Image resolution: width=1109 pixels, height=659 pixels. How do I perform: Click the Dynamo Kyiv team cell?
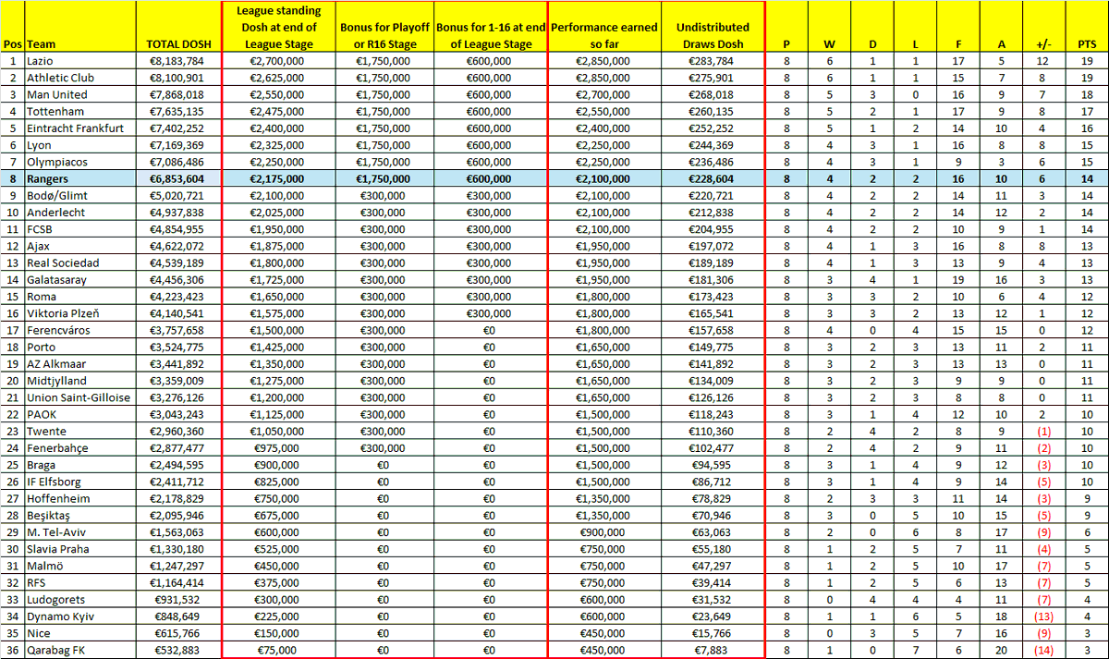click(80, 616)
